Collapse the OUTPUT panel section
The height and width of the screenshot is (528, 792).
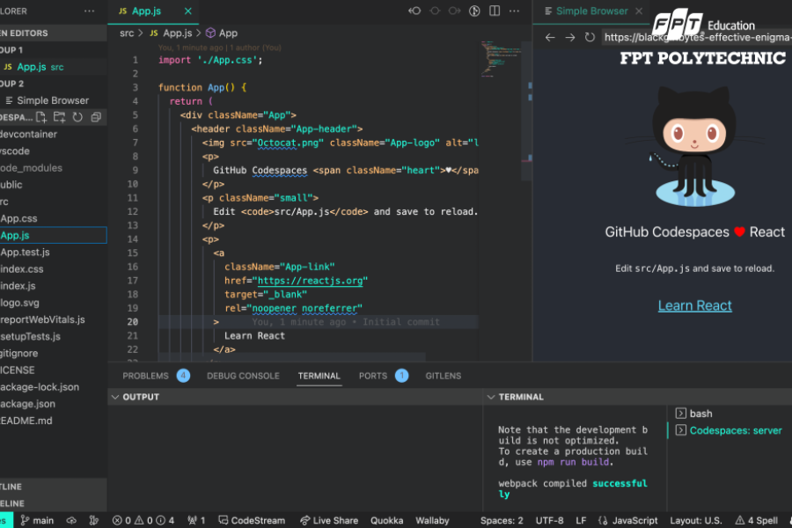pos(115,397)
